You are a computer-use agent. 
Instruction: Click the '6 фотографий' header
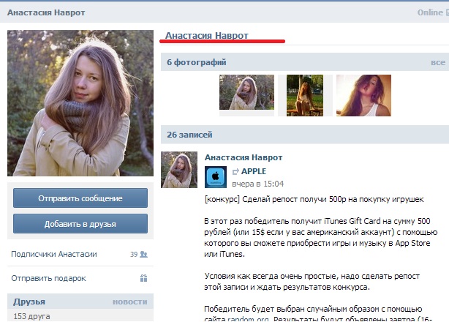tap(197, 62)
